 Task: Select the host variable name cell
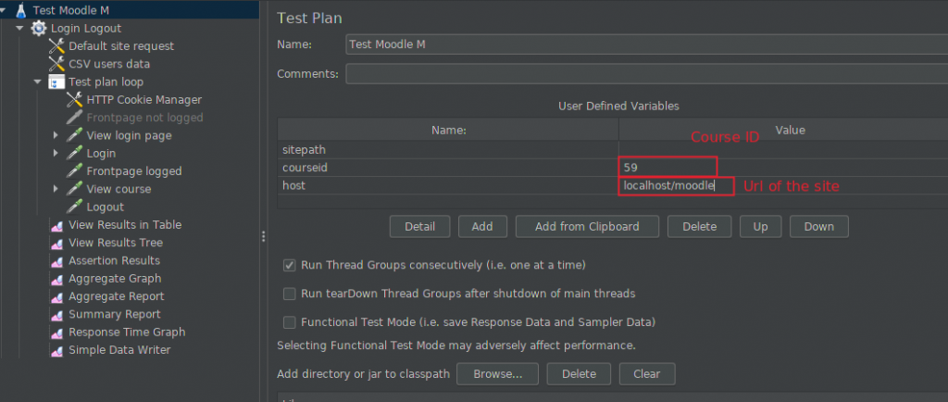pos(448,185)
